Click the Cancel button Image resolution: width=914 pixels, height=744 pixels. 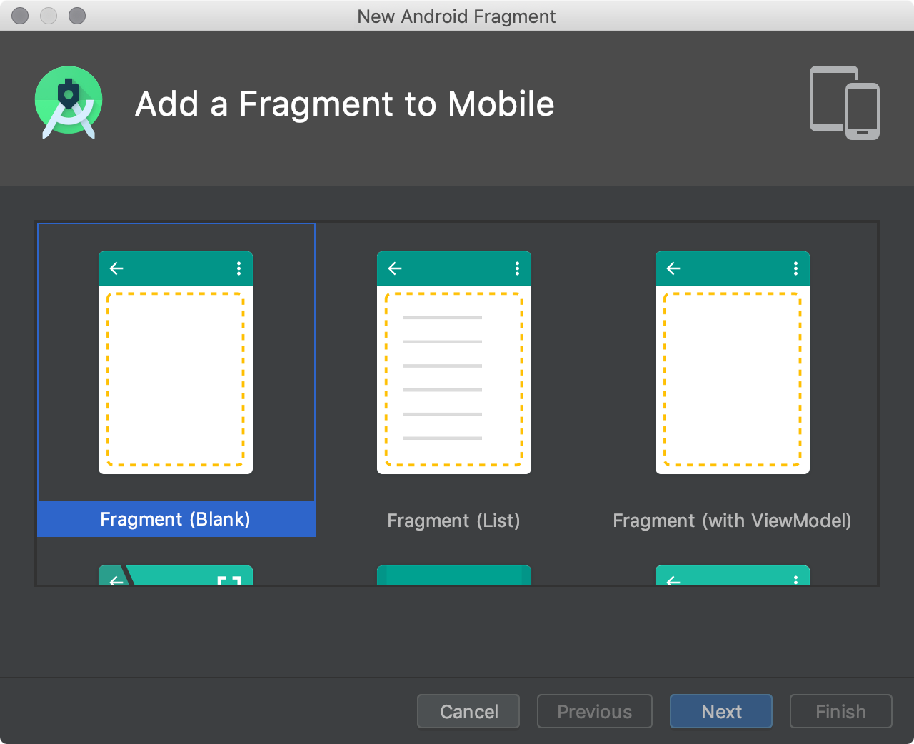click(468, 711)
